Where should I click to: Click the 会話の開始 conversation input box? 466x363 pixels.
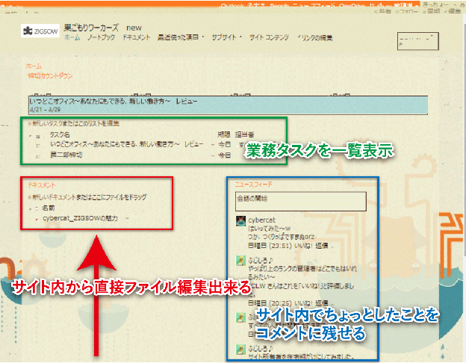pos(301,201)
